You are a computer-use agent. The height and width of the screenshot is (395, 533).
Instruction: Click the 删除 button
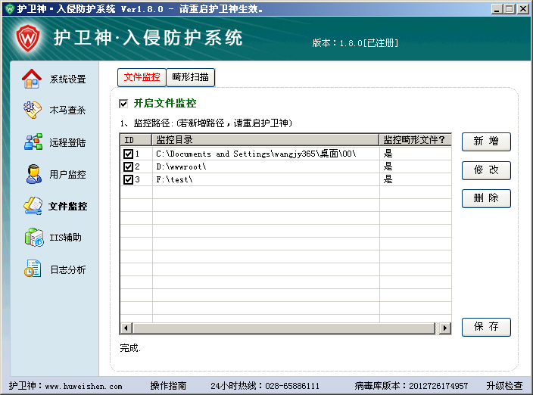(486, 198)
